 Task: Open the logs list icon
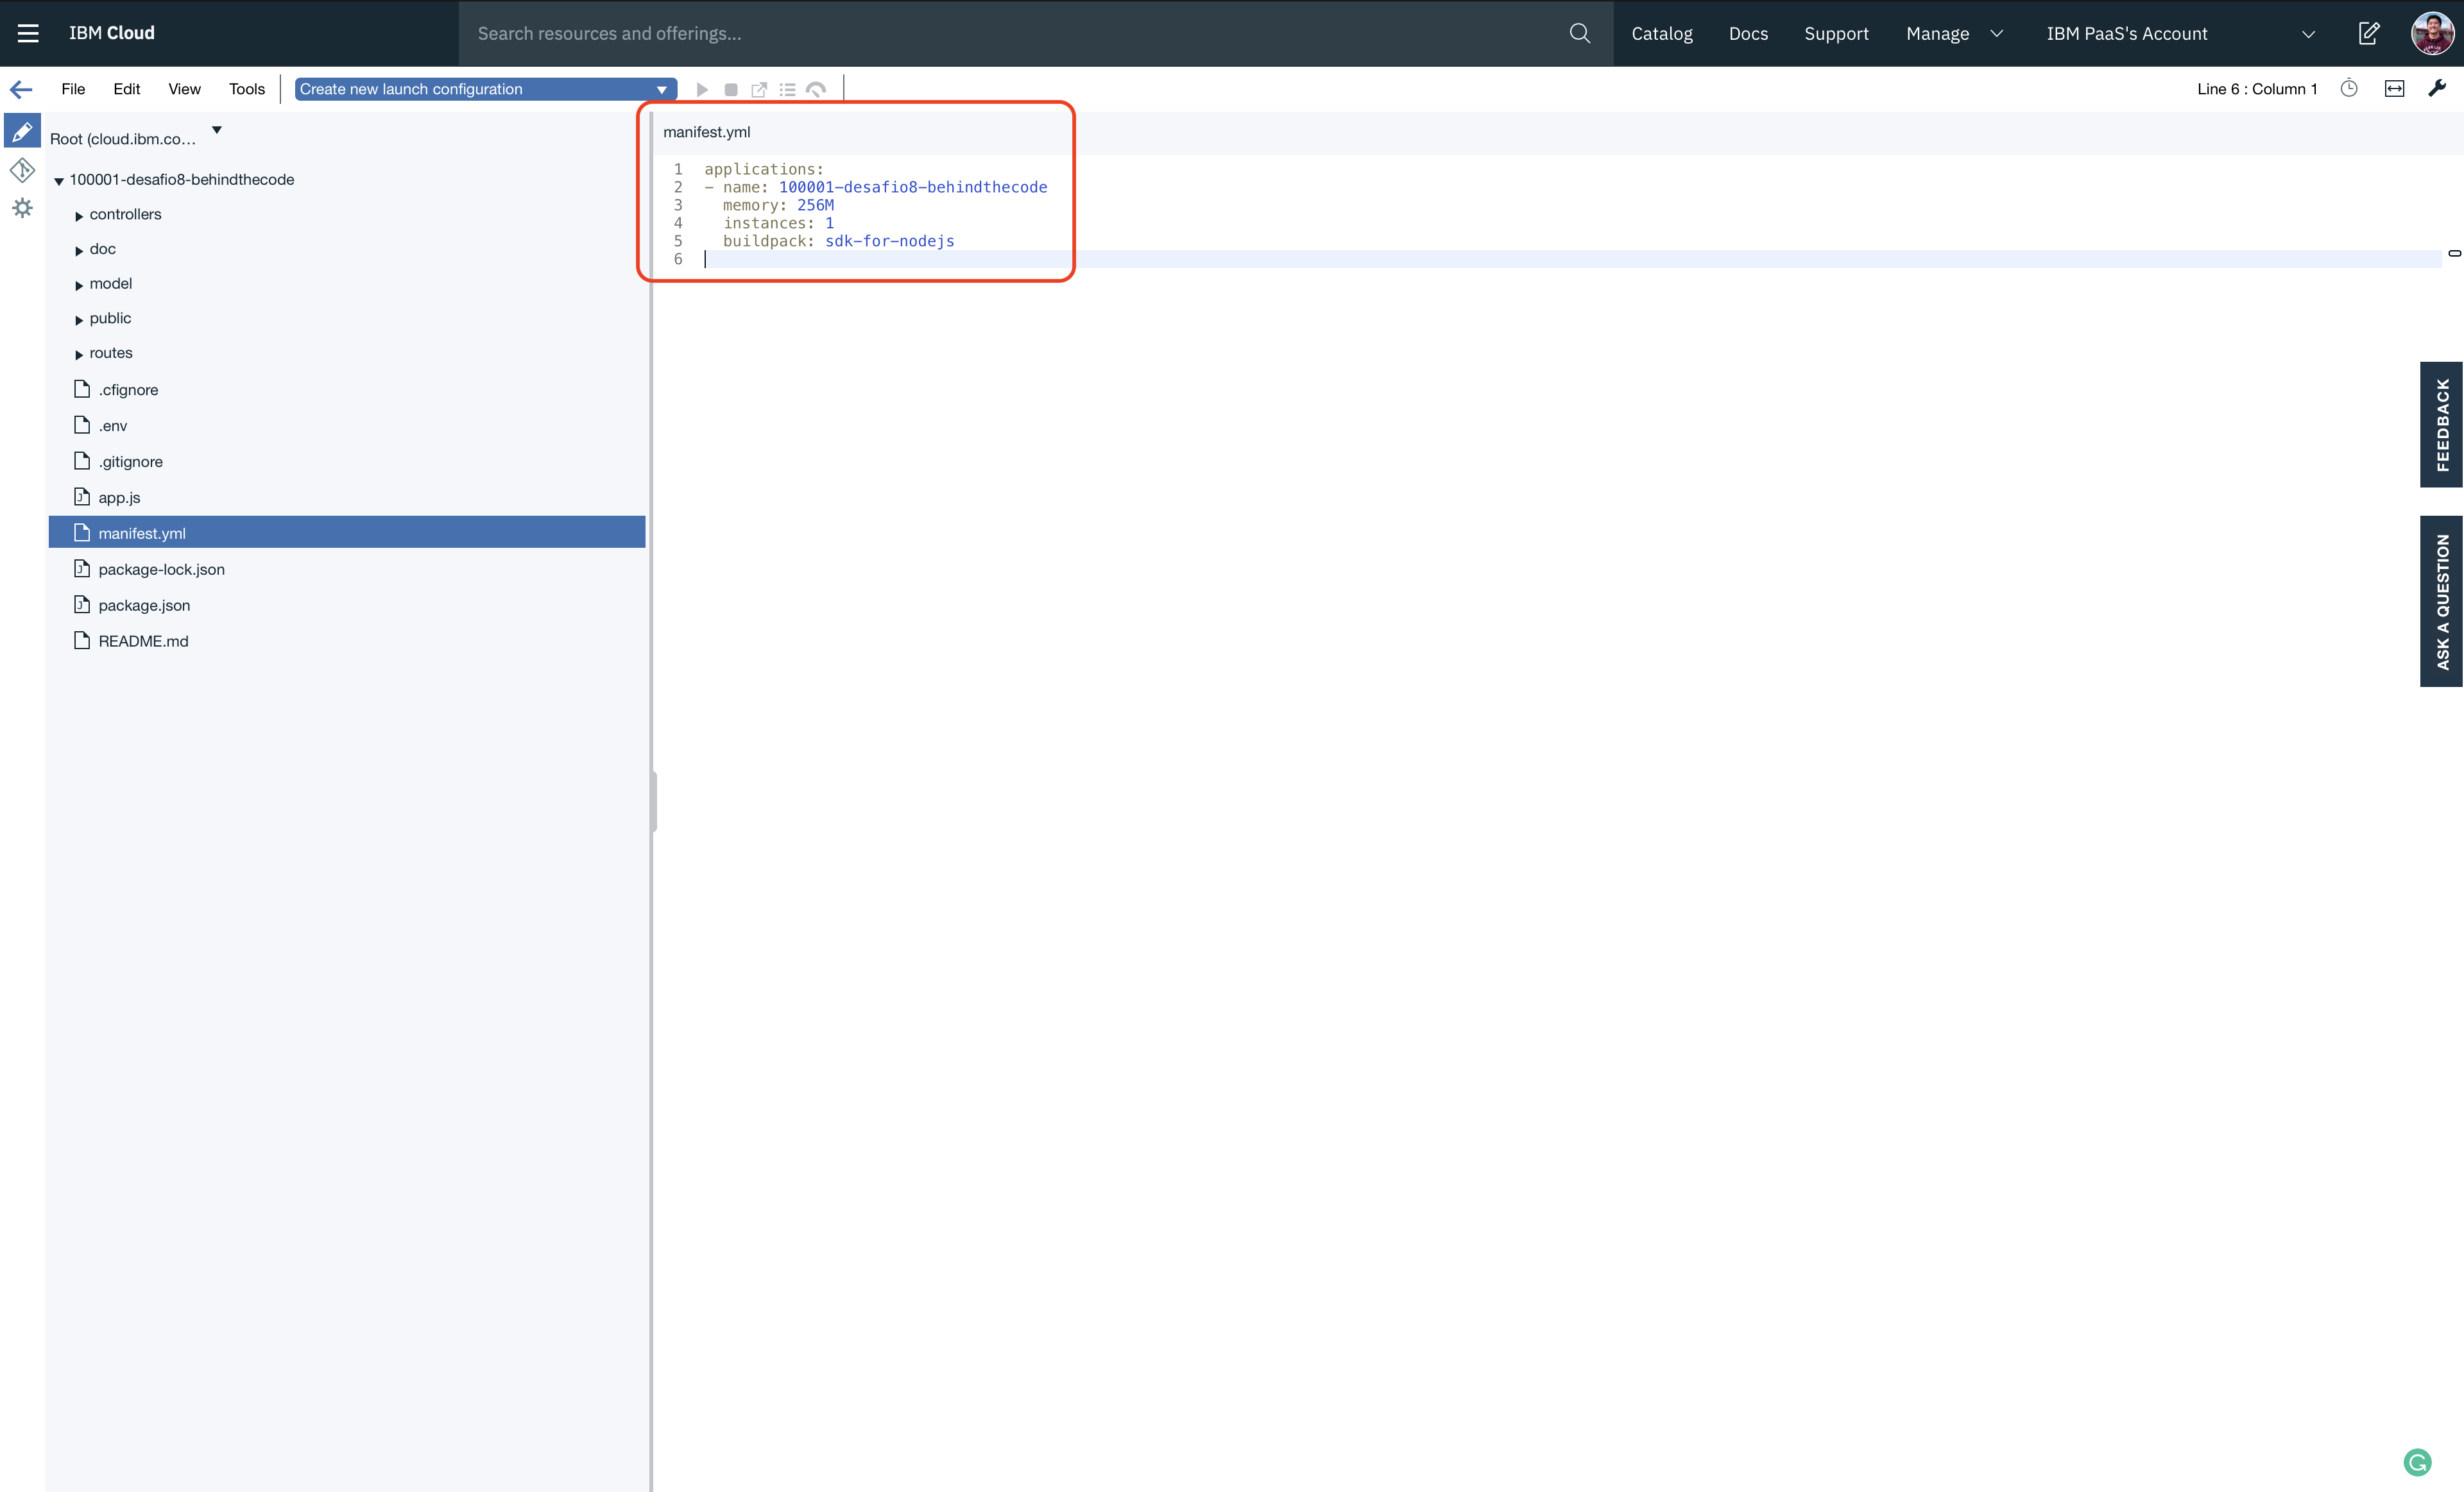click(x=788, y=90)
